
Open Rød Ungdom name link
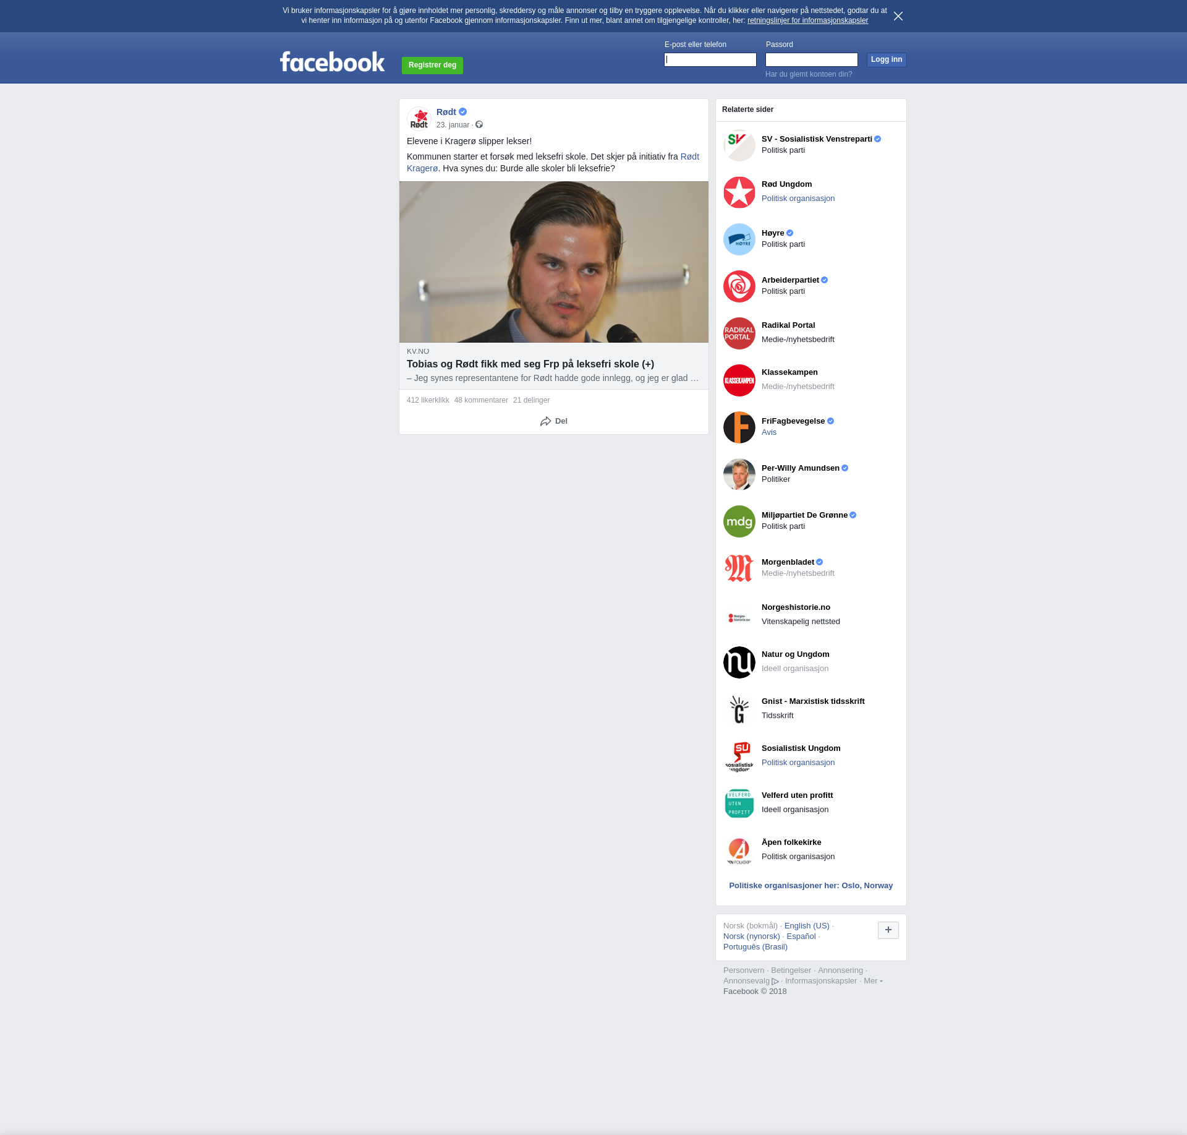tap(786, 184)
